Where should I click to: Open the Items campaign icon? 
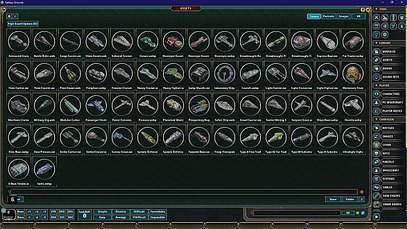point(376,145)
